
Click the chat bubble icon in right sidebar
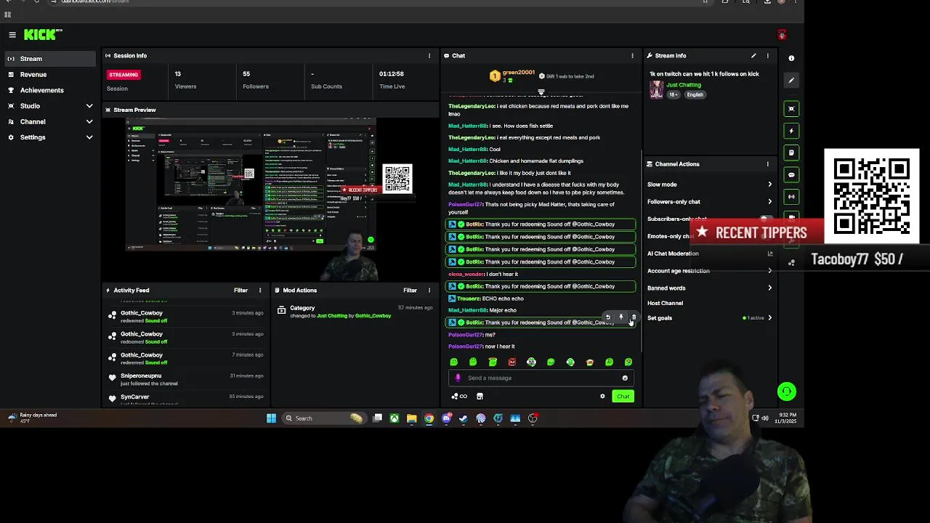(x=791, y=174)
